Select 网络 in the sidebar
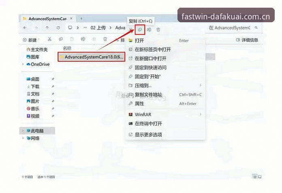This screenshot has width=282, height=193. pyautogui.click(x=33, y=138)
